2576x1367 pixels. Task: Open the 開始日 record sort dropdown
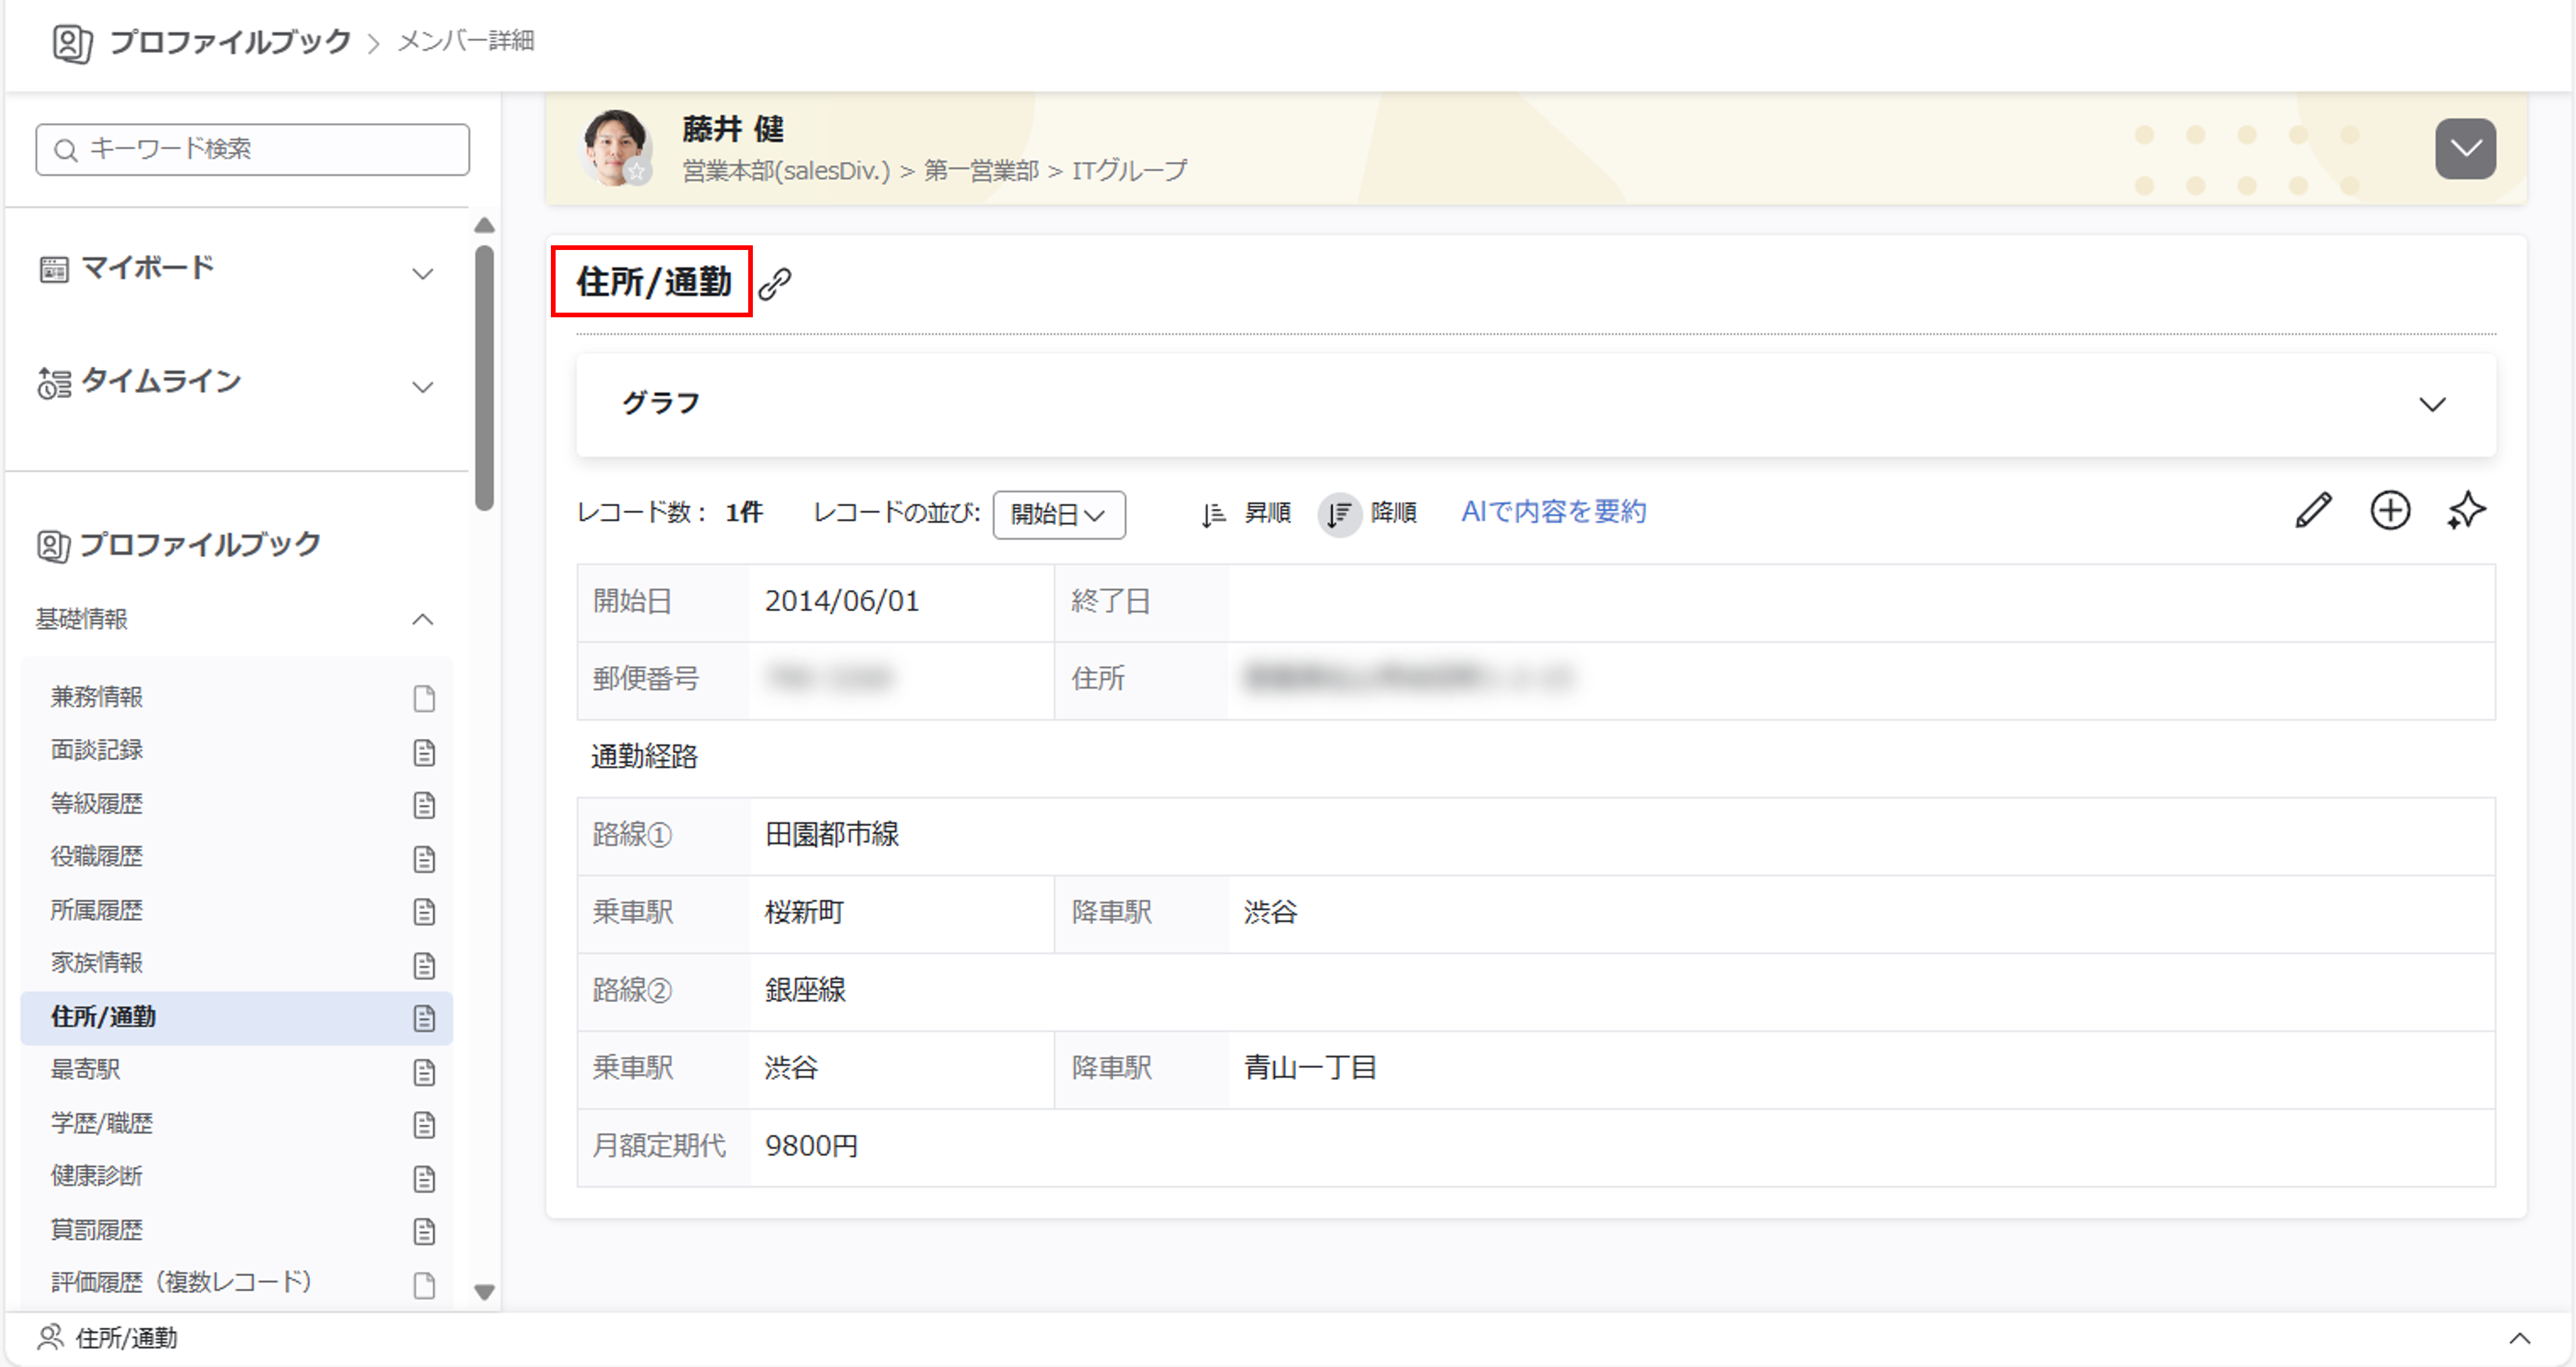1058,515
